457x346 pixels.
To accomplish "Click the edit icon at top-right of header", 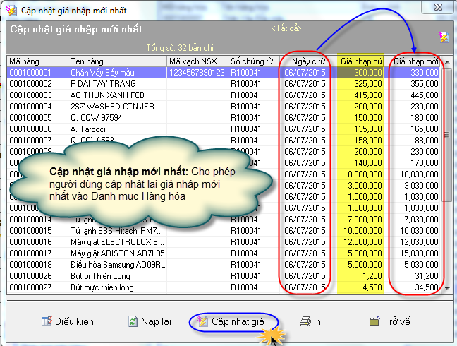I will pyautogui.click(x=442, y=37).
